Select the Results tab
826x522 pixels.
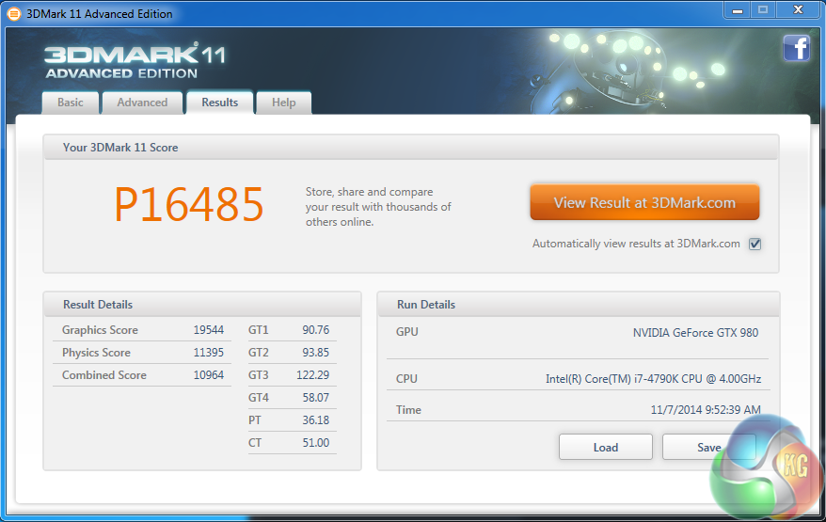point(220,103)
